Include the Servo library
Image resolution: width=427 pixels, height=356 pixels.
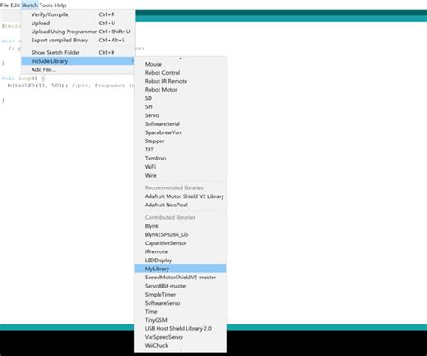(180, 115)
